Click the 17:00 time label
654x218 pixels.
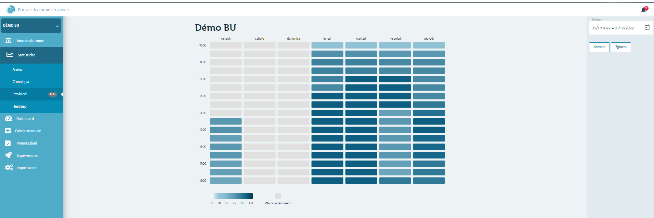click(x=203, y=164)
